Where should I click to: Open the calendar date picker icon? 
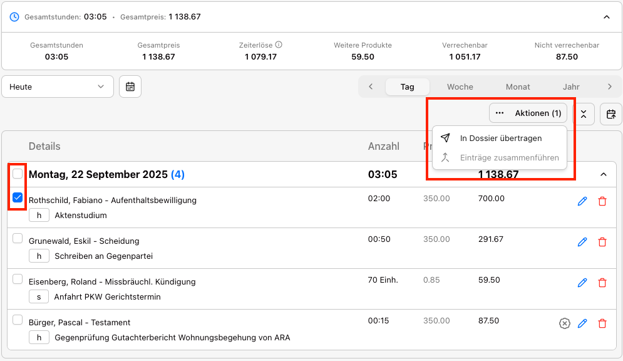[x=130, y=86]
